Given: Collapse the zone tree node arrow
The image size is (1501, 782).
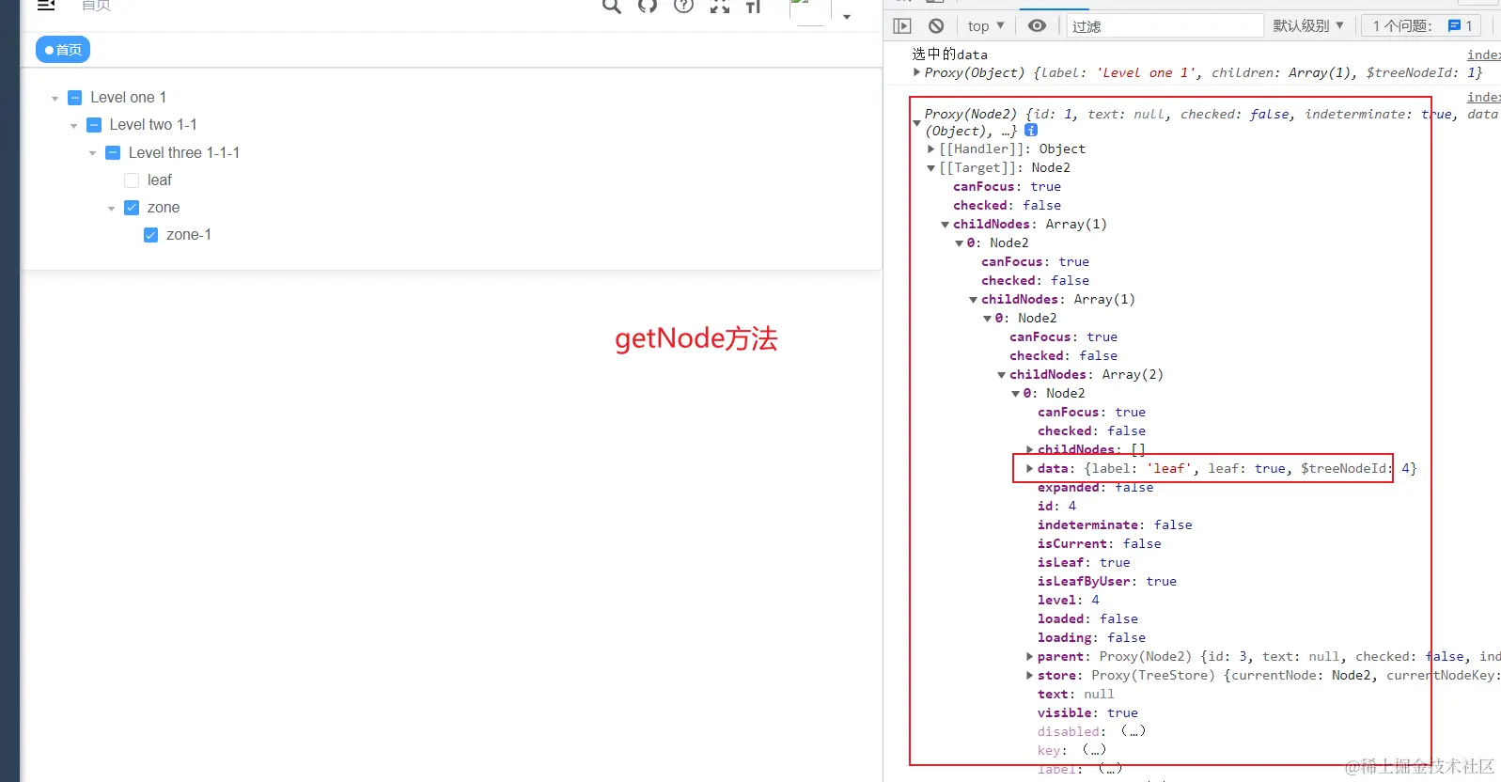Looking at the screenshot, I should [x=111, y=209].
